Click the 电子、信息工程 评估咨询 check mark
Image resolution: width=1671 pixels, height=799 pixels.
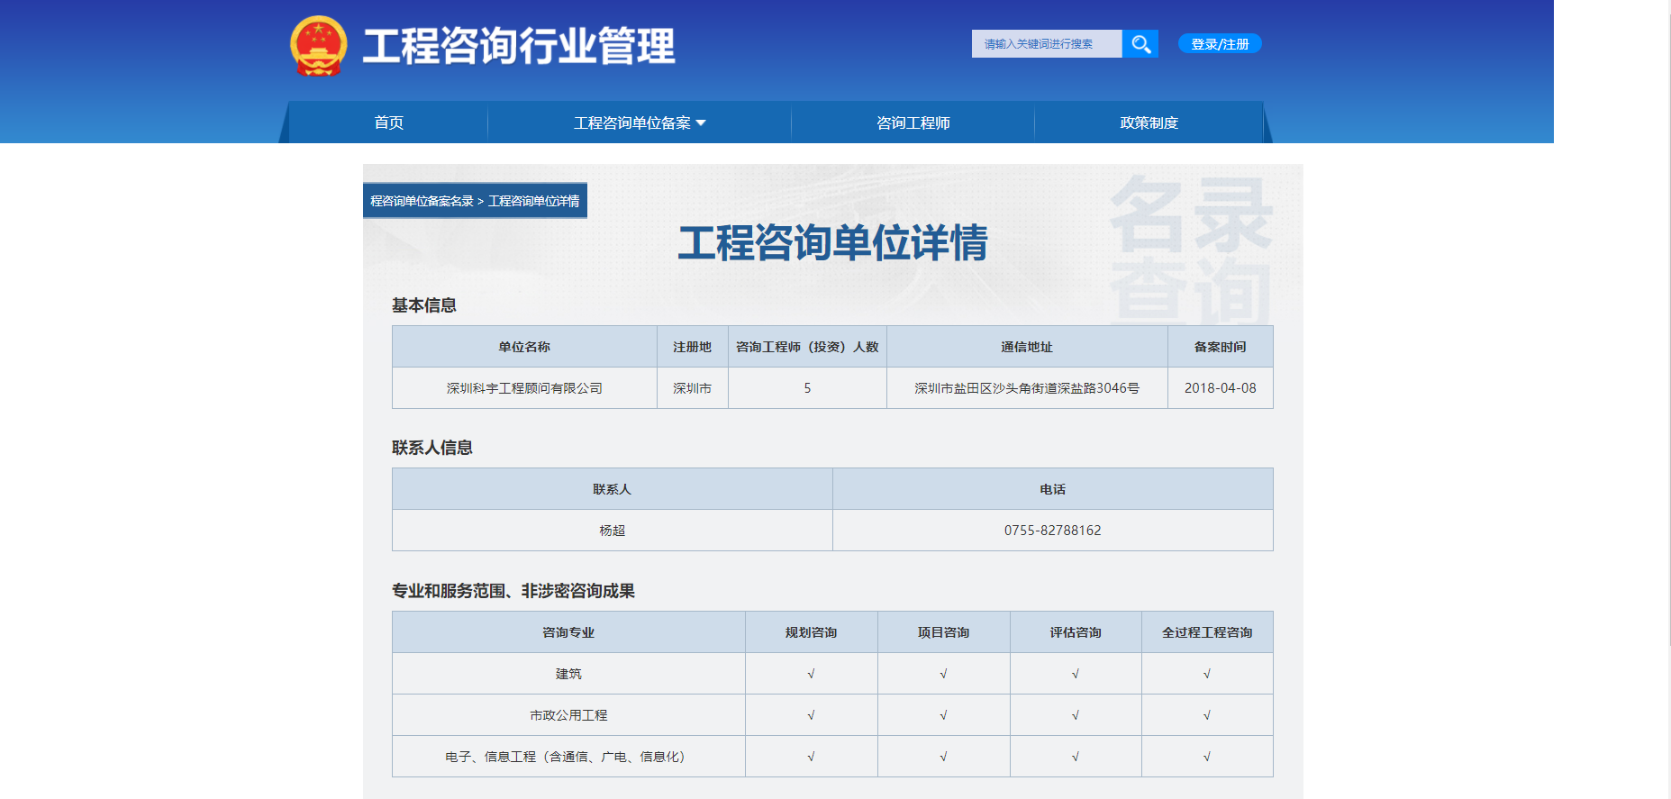[1076, 757]
